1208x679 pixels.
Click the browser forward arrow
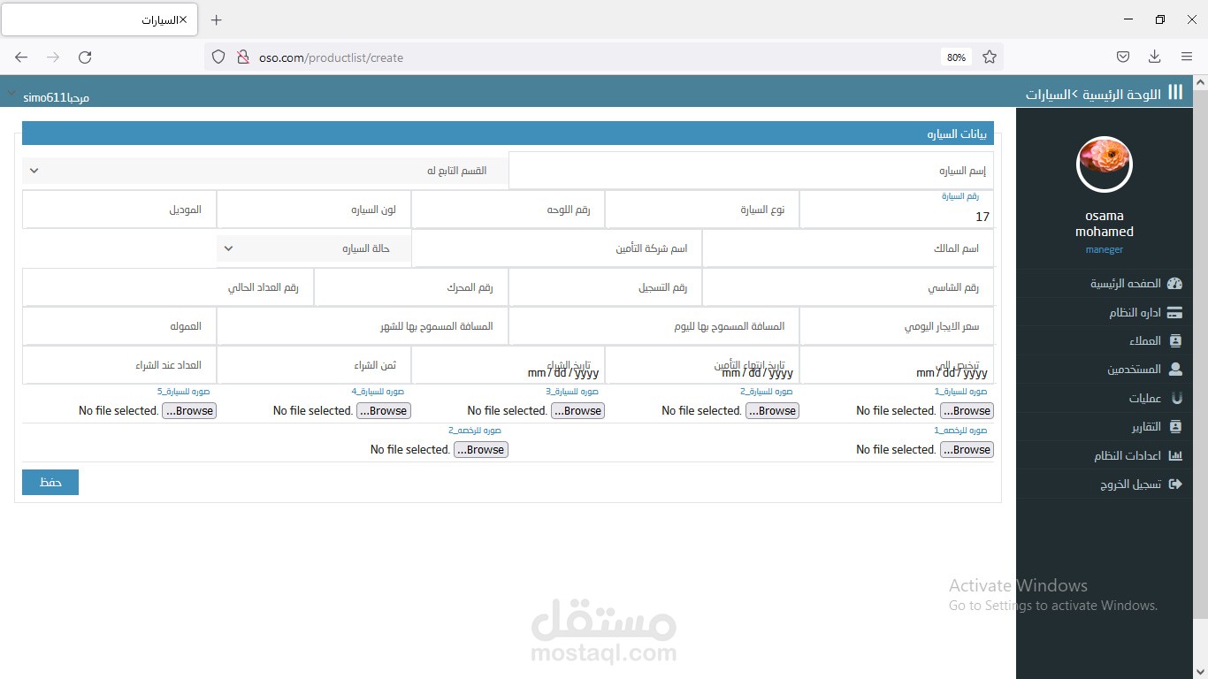[x=53, y=57]
